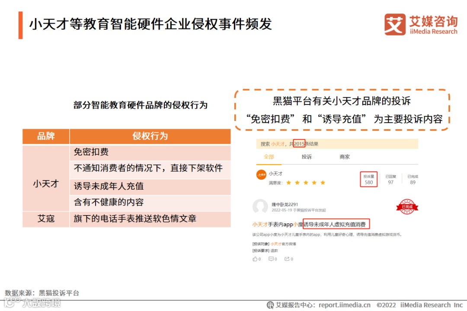This screenshot has height=311, width=467.
Task: Click the iiMedia Research logo icon
Action: pyautogui.click(x=395, y=24)
